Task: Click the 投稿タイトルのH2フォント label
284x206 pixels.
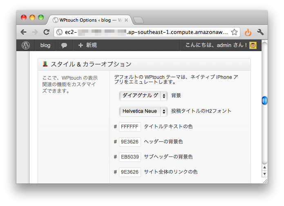Action: [201, 111]
